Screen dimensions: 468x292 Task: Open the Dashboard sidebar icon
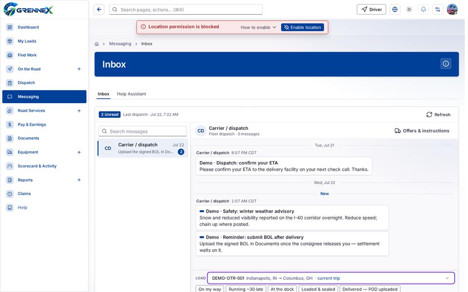pos(10,27)
